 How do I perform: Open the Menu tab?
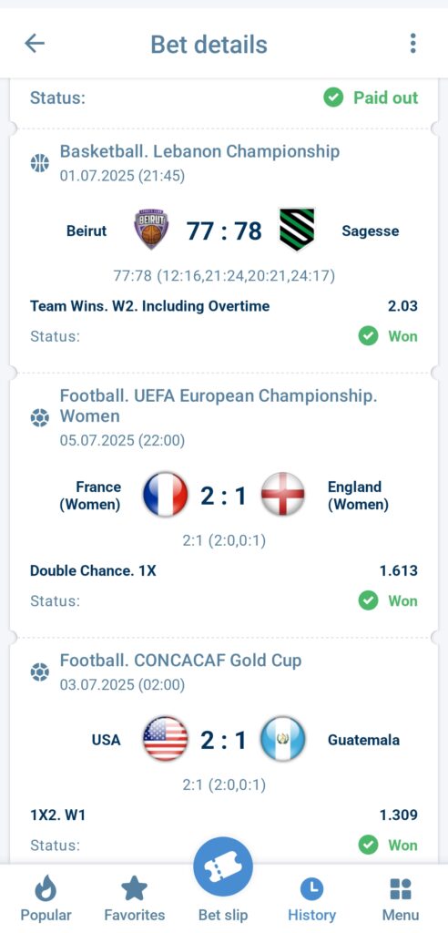[x=401, y=899]
